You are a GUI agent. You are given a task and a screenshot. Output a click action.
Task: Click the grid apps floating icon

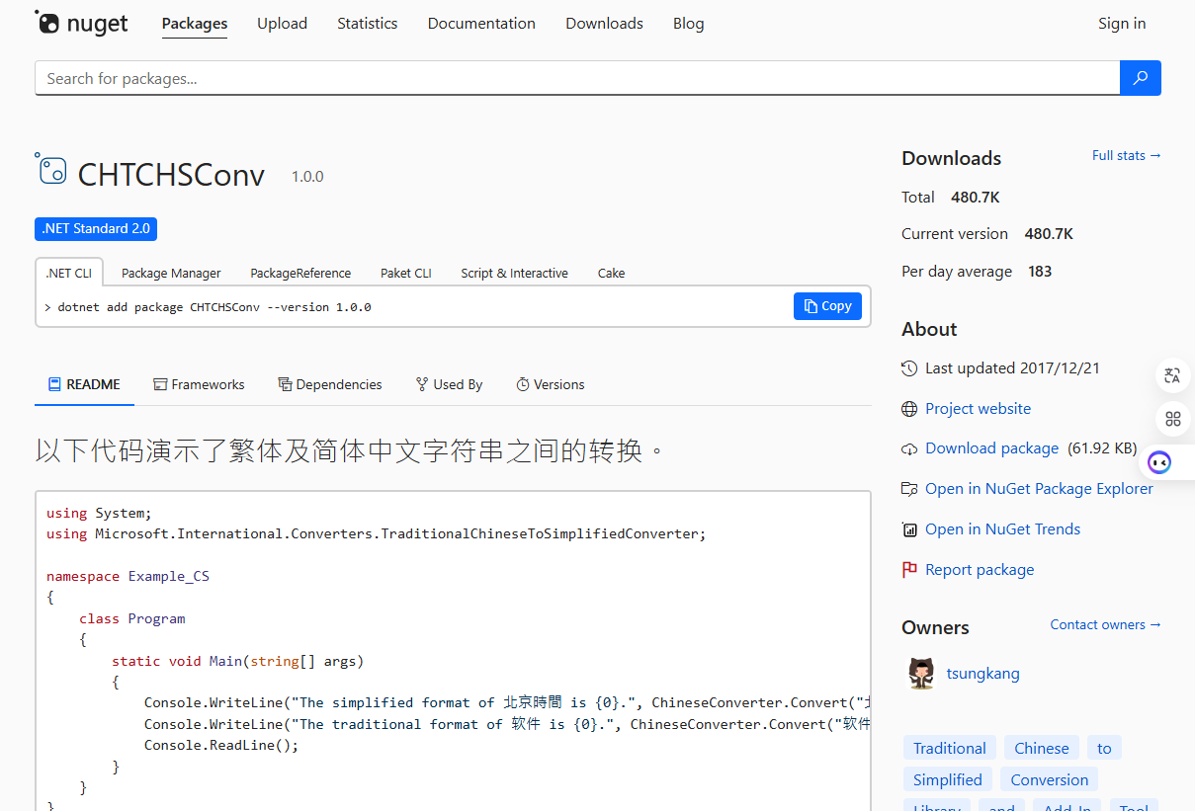pyautogui.click(x=1173, y=419)
